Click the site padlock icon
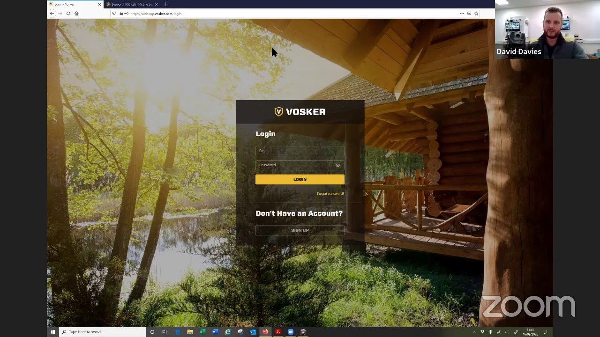Screen dimensions: 600x337 tap(121, 14)
